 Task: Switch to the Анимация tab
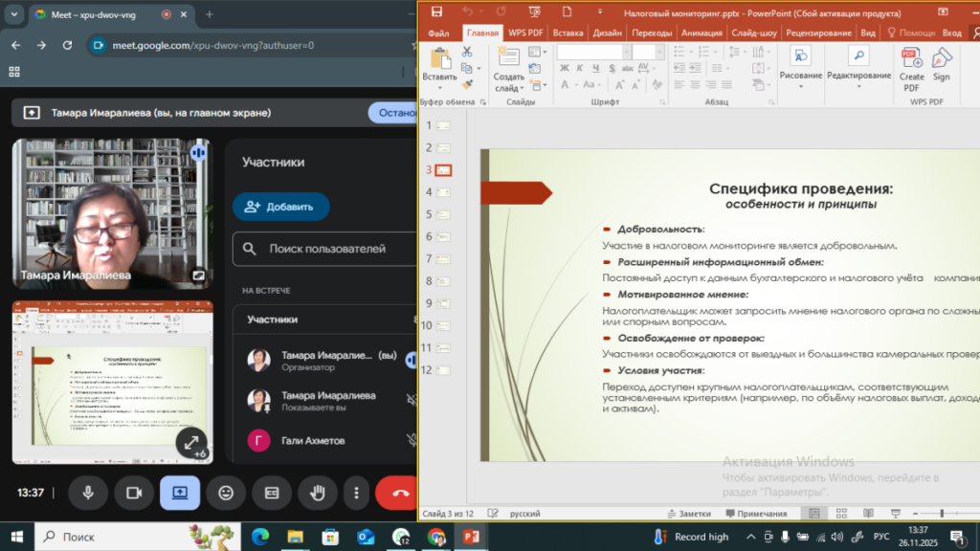pyautogui.click(x=701, y=32)
